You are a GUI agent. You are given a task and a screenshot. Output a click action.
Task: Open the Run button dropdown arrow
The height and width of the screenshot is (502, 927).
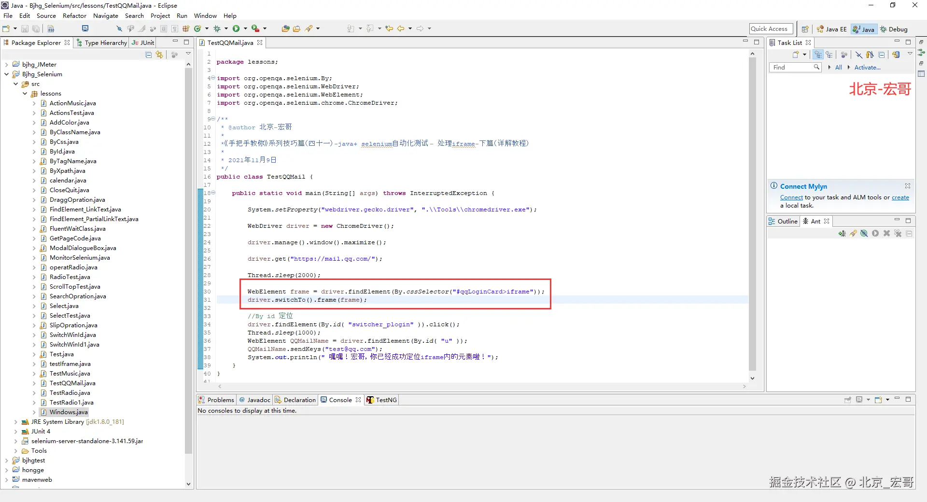(245, 29)
